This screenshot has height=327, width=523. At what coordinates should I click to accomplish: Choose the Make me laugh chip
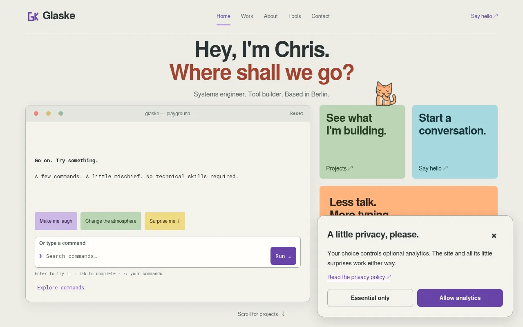coord(56,221)
